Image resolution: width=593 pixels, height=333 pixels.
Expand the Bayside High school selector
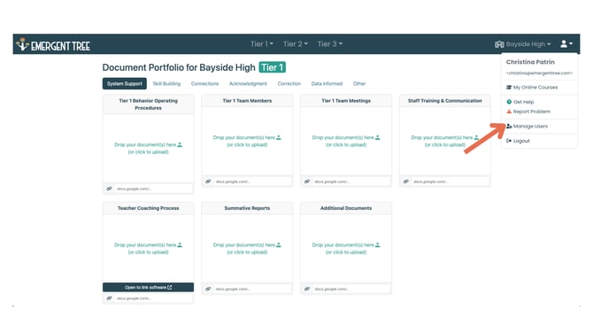[523, 44]
